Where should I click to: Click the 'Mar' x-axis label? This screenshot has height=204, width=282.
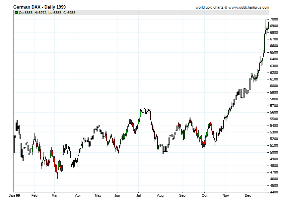pos(55,196)
